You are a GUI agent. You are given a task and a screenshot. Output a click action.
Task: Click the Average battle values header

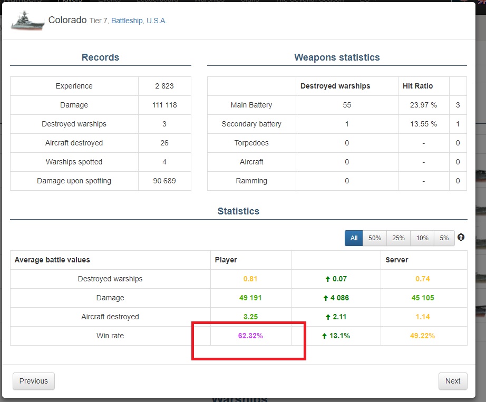[52, 260]
